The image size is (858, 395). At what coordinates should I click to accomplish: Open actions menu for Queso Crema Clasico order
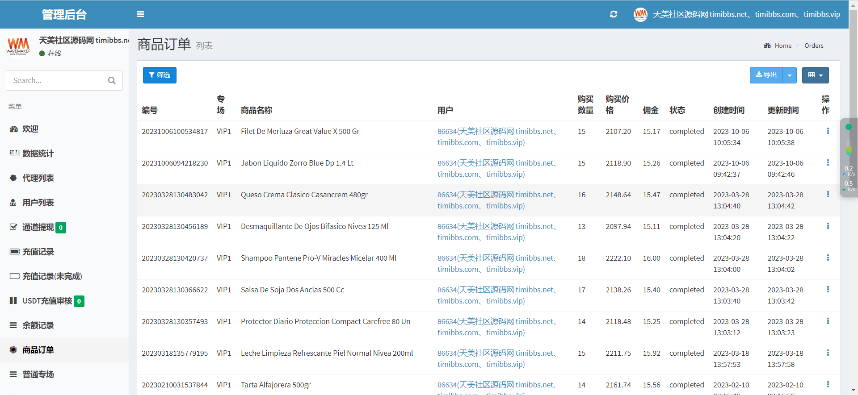828,194
